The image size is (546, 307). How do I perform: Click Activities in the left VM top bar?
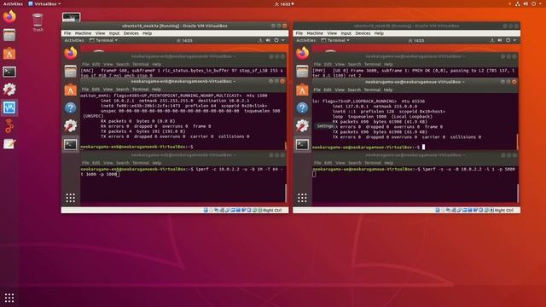point(74,40)
